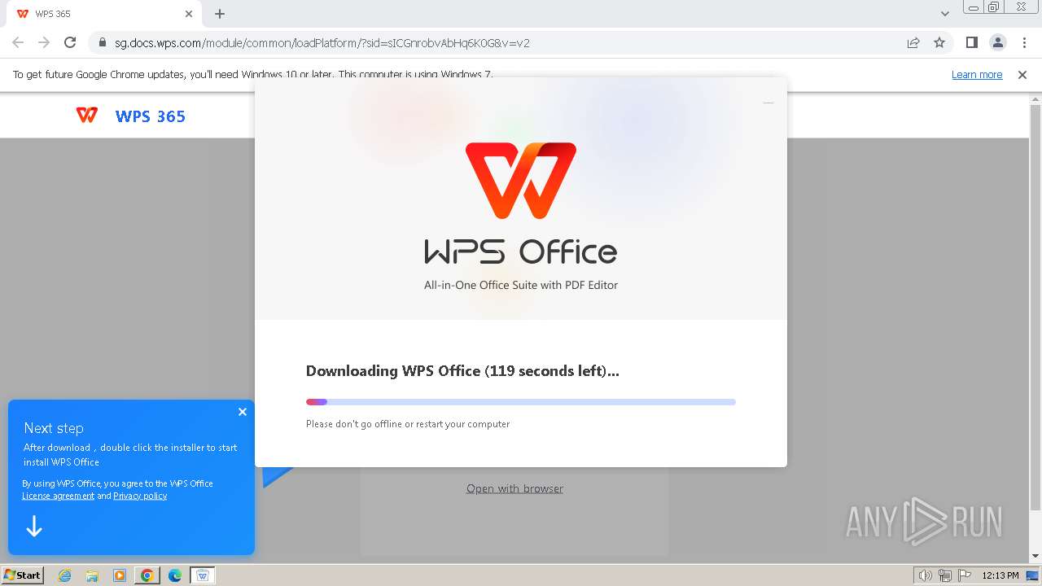This screenshot has width=1042, height=586.
Task: Toggle Chrome side panel
Action: point(971,42)
